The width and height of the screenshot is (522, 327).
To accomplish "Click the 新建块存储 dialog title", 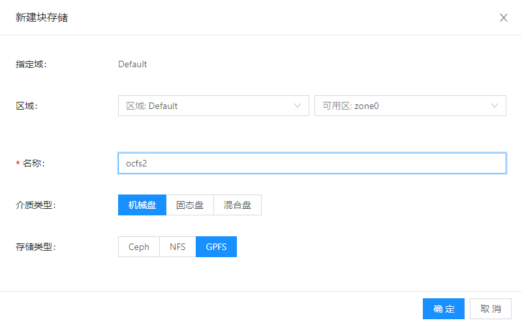I will pyautogui.click(x=42, y=18).
